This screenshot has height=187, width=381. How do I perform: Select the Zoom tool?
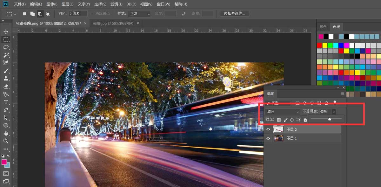[x=6, y=141]
